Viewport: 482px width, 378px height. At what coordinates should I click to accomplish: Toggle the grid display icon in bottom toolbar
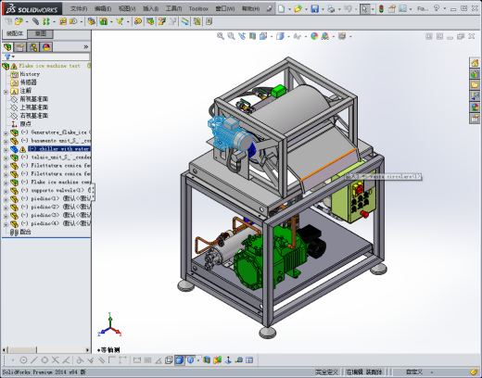point(147,359)
